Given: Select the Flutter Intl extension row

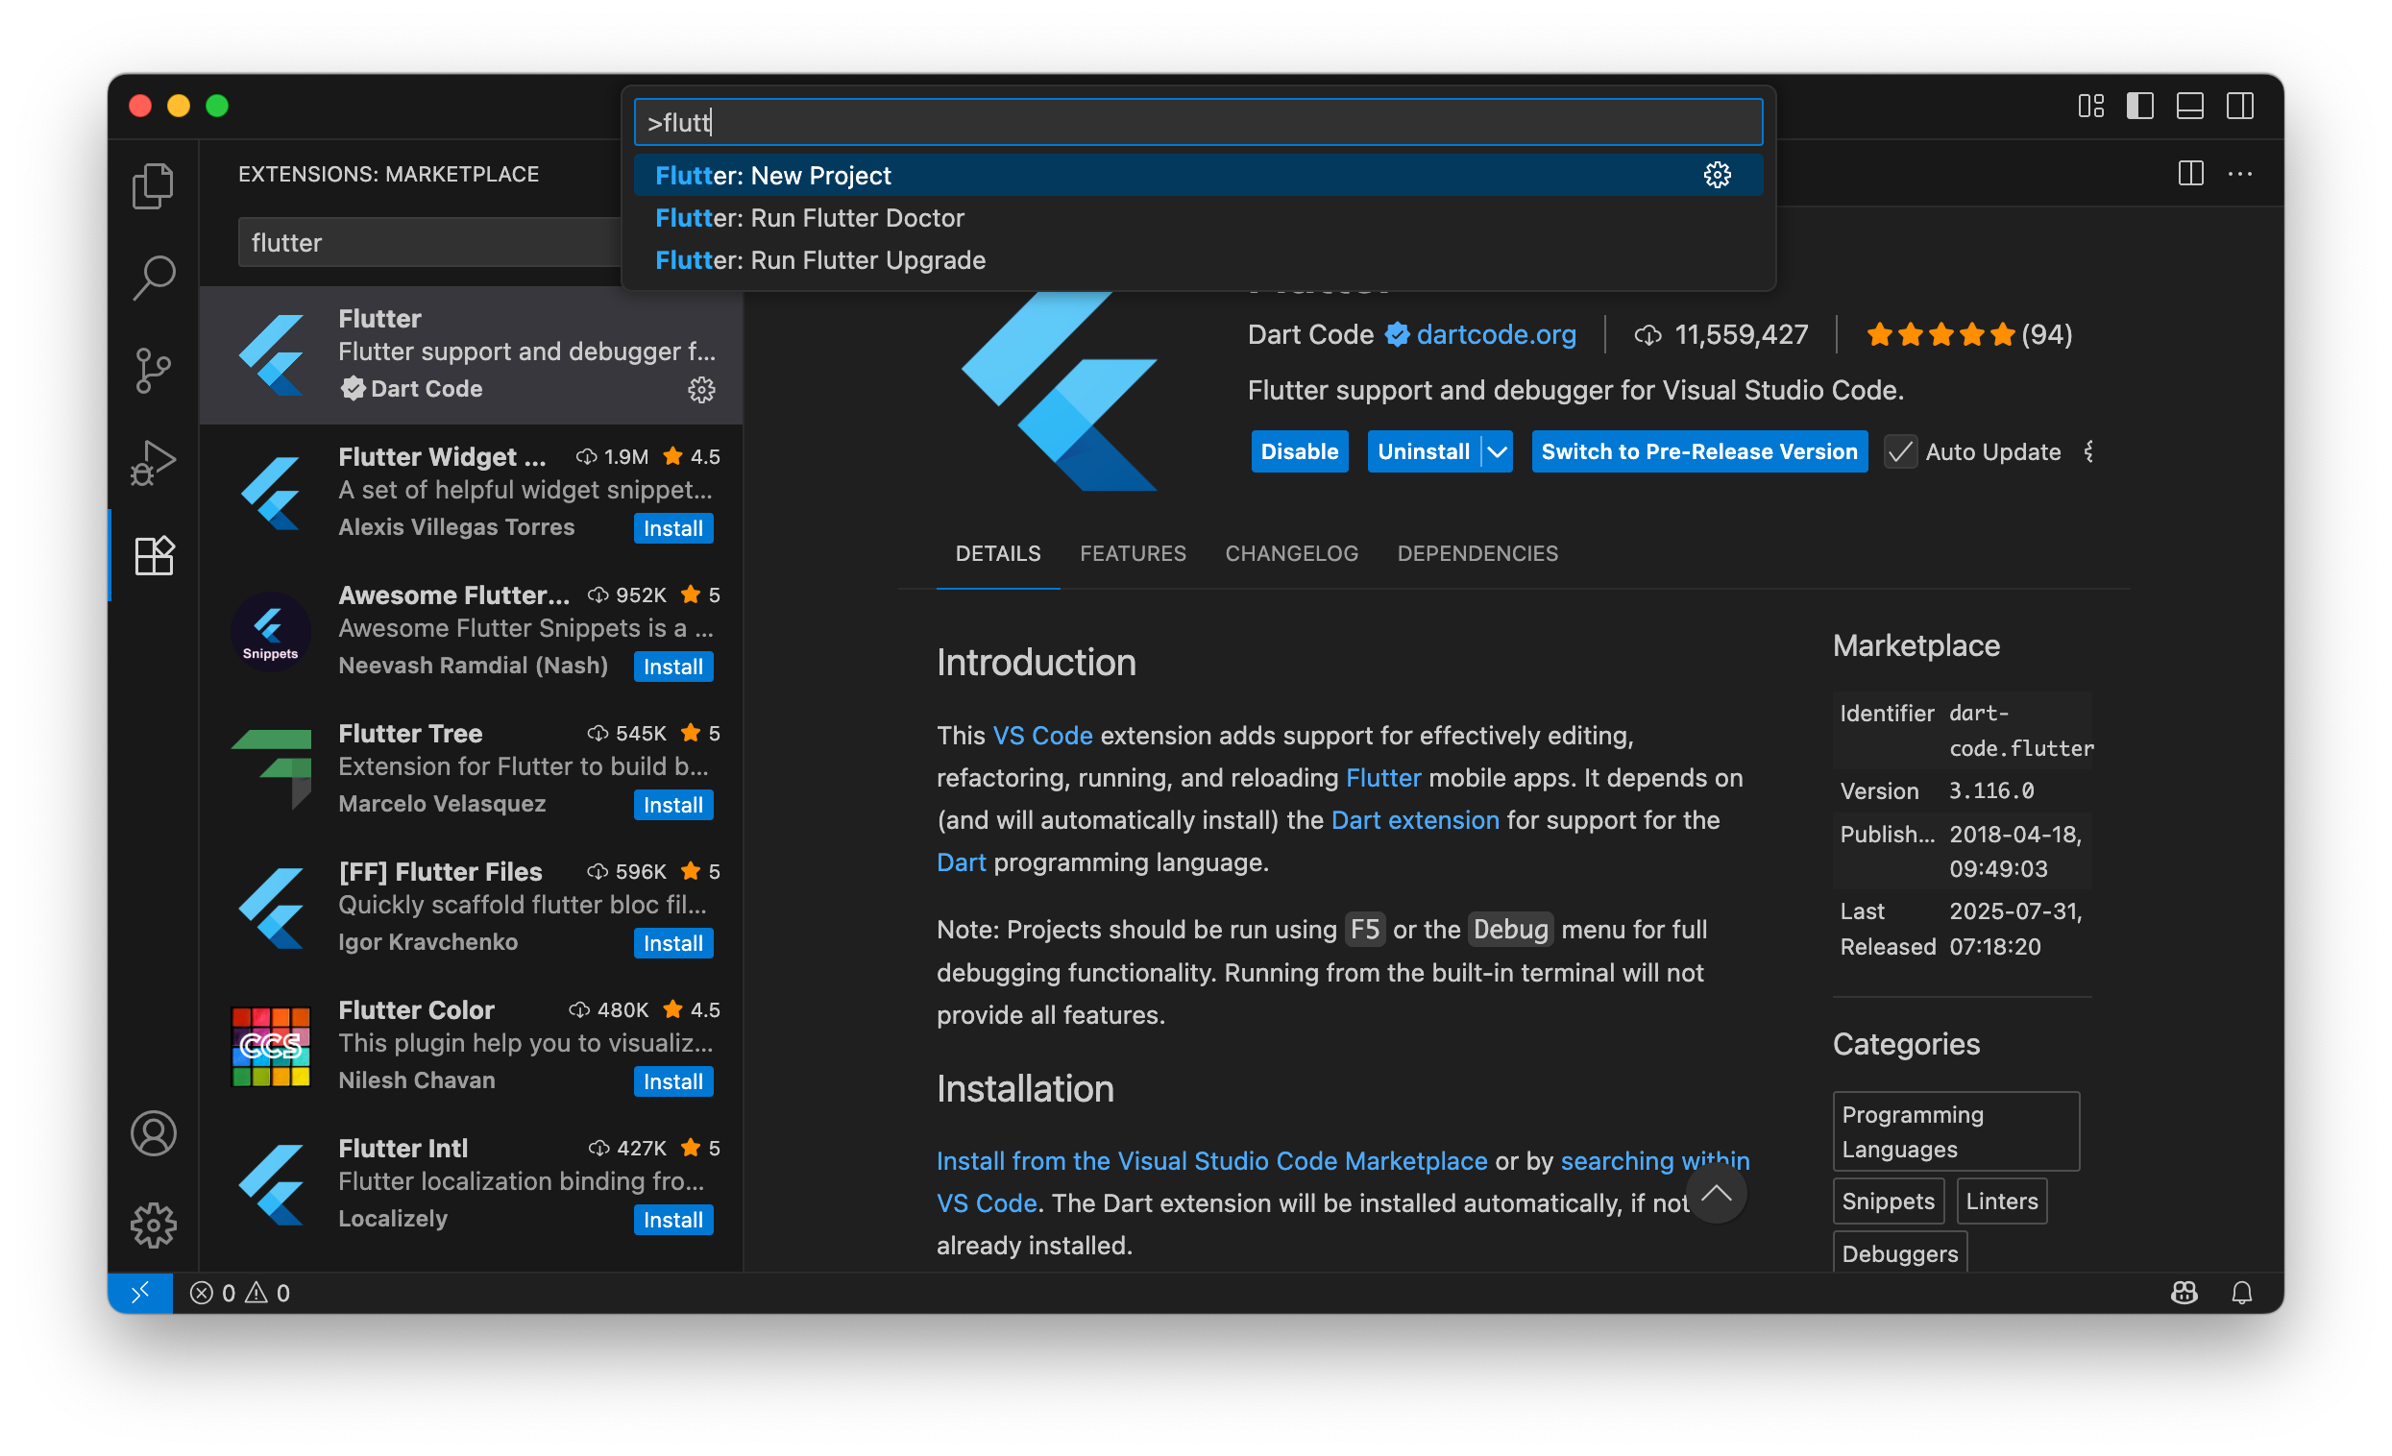Looking at the screenshot, I should pos(471,1183).
